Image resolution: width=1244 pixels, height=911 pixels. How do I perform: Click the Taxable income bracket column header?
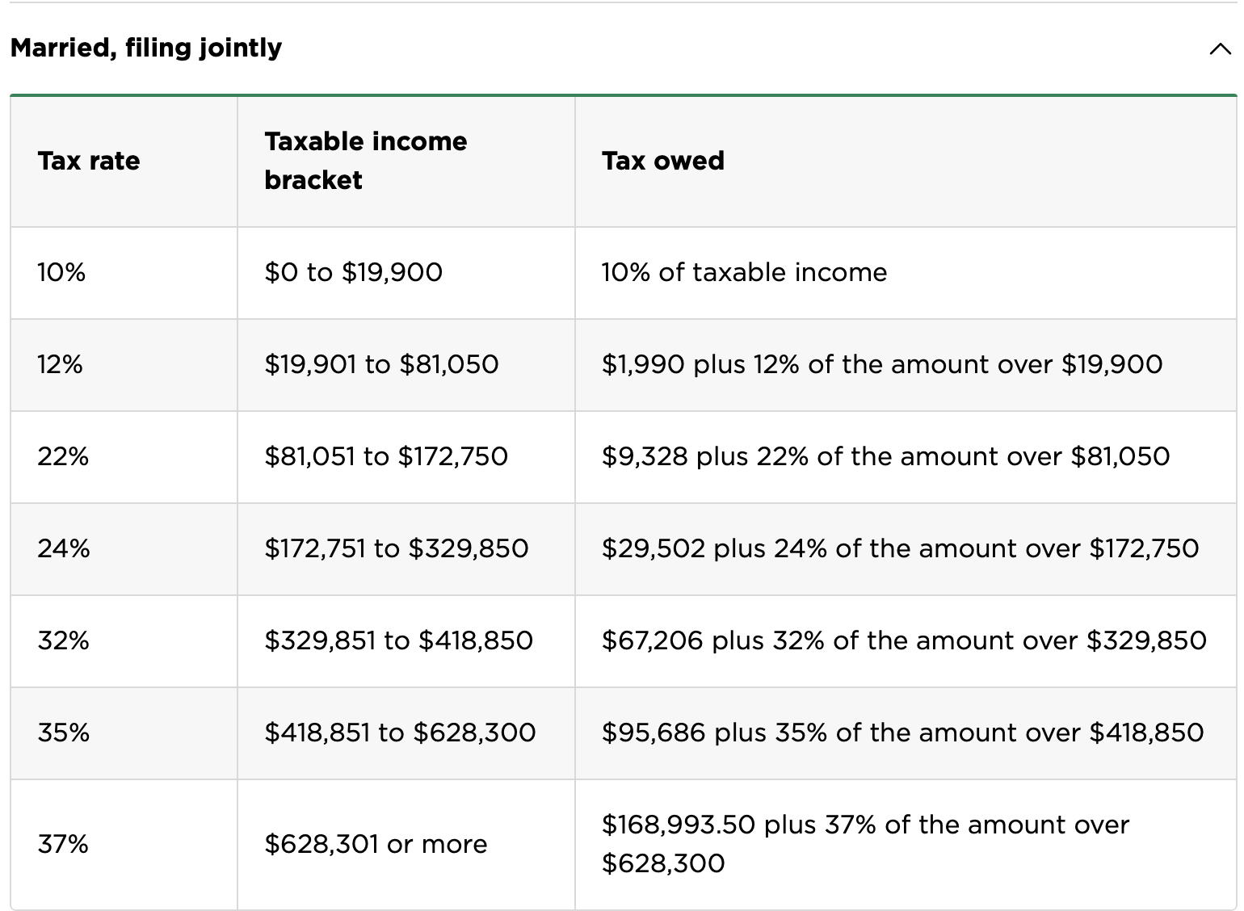tap(365, 161)
